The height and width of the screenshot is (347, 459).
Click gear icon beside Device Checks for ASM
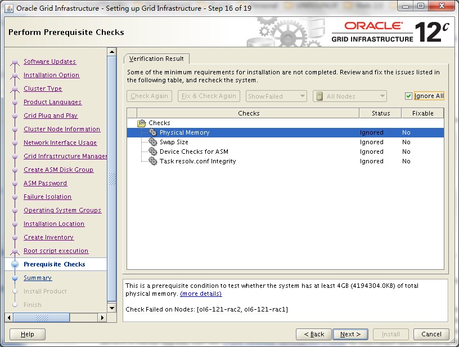click(152, 152)
